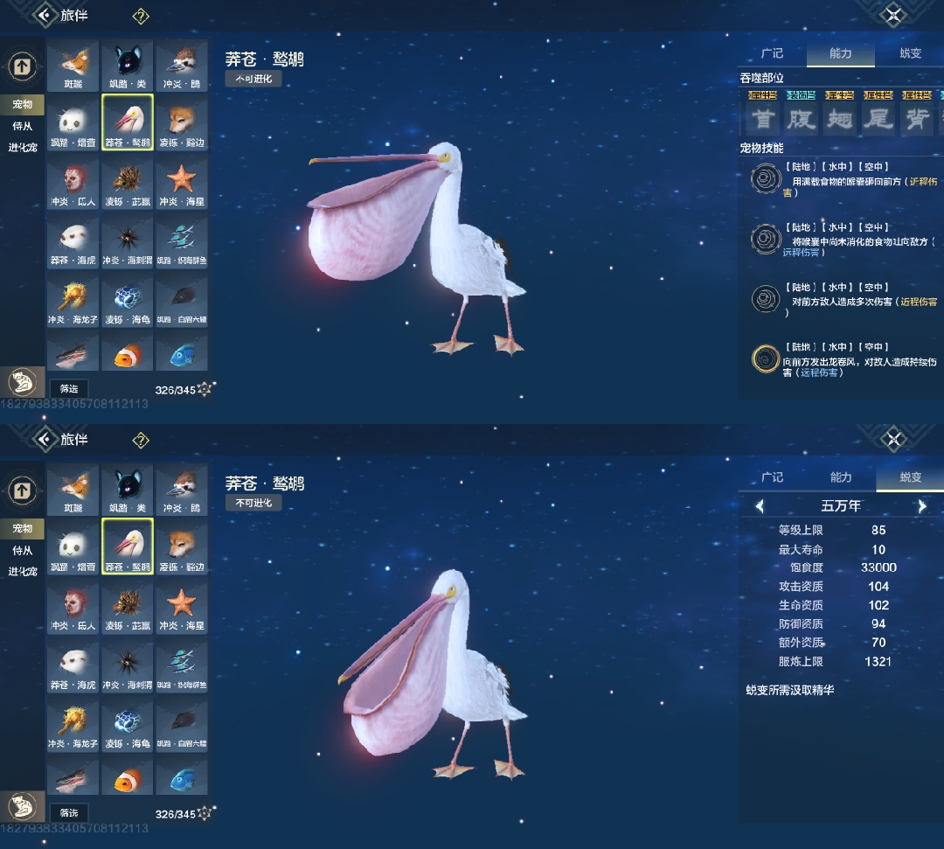Image resolution: width=944 pixels, height=849 pixels.
Task: Open the star-gear icon beside 326/345 in the upper screenshot
Action: pos(205,390)
